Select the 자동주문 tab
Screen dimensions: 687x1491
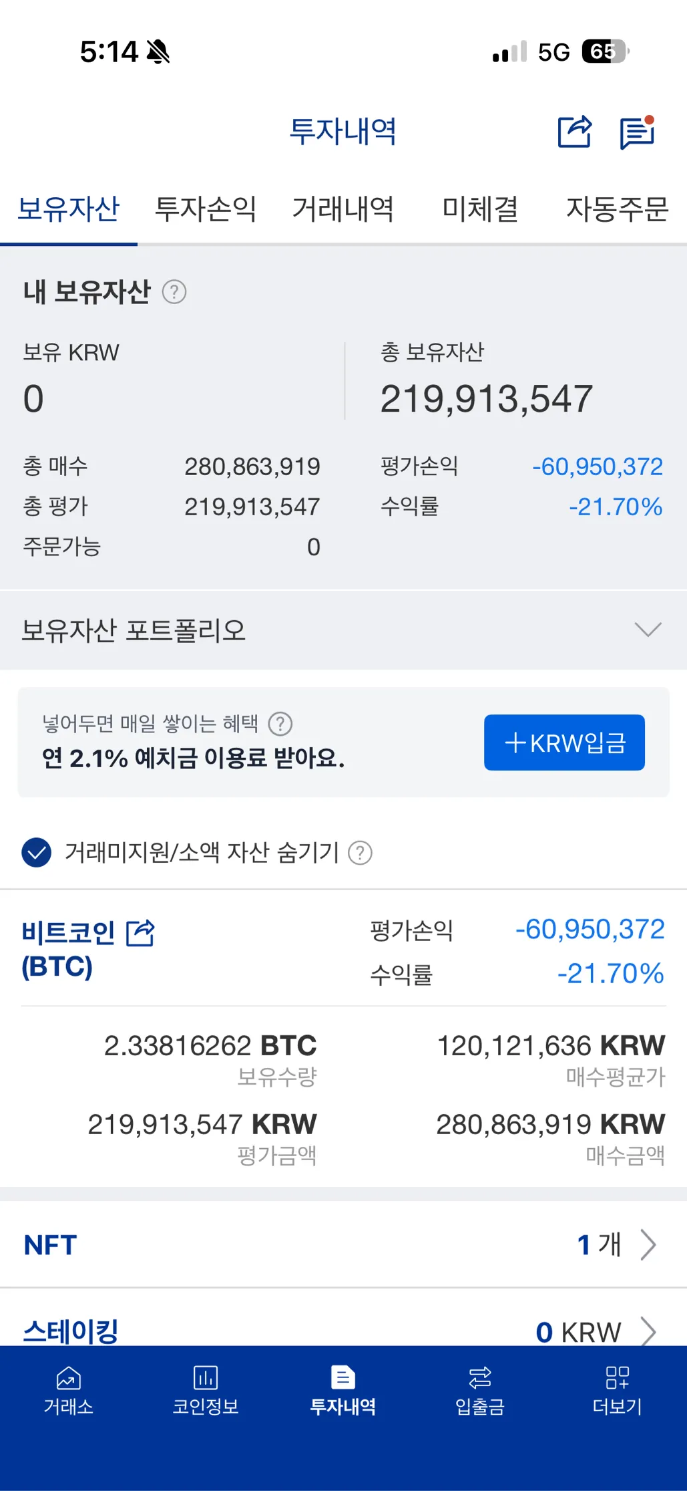coord(618,209)
